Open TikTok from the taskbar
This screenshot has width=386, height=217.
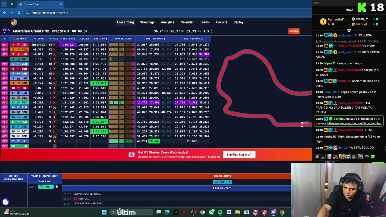(x=264, y=212)
